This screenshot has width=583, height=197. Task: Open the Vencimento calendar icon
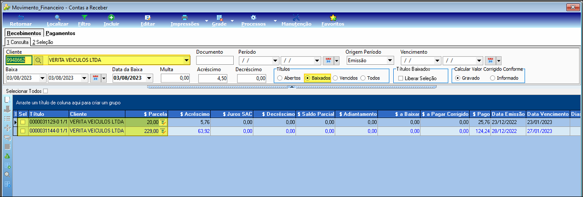tap(490, 60)
